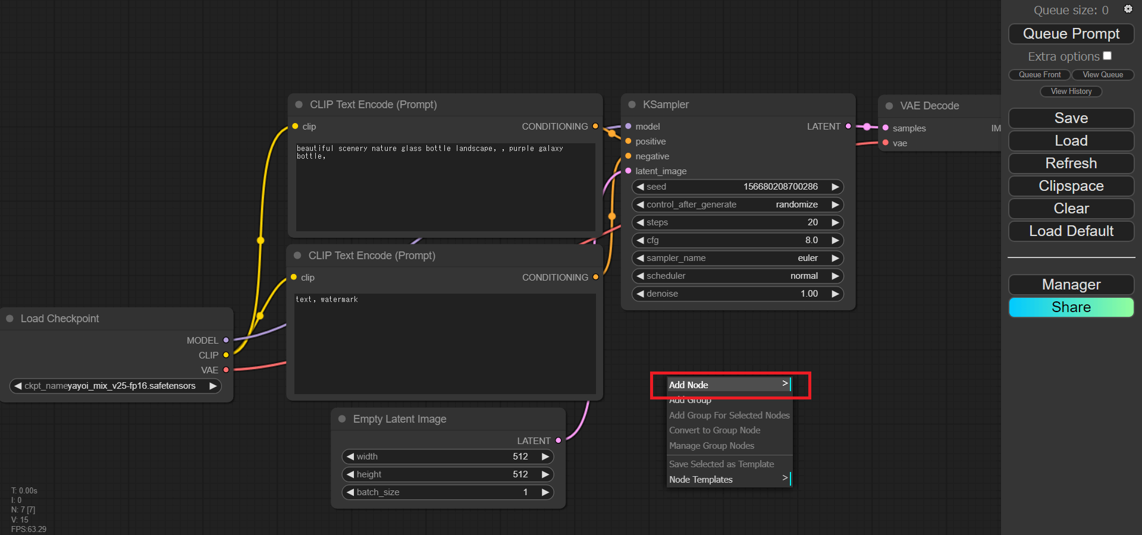Collapse the Empty Latent Image node dot
This screenshot has height=535, width=1142.
point(342,419)
